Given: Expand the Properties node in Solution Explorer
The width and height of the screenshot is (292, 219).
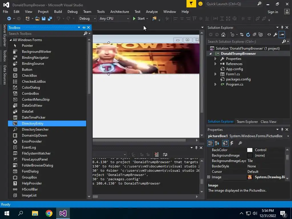Looking at the screenshot, I should 216,59.
